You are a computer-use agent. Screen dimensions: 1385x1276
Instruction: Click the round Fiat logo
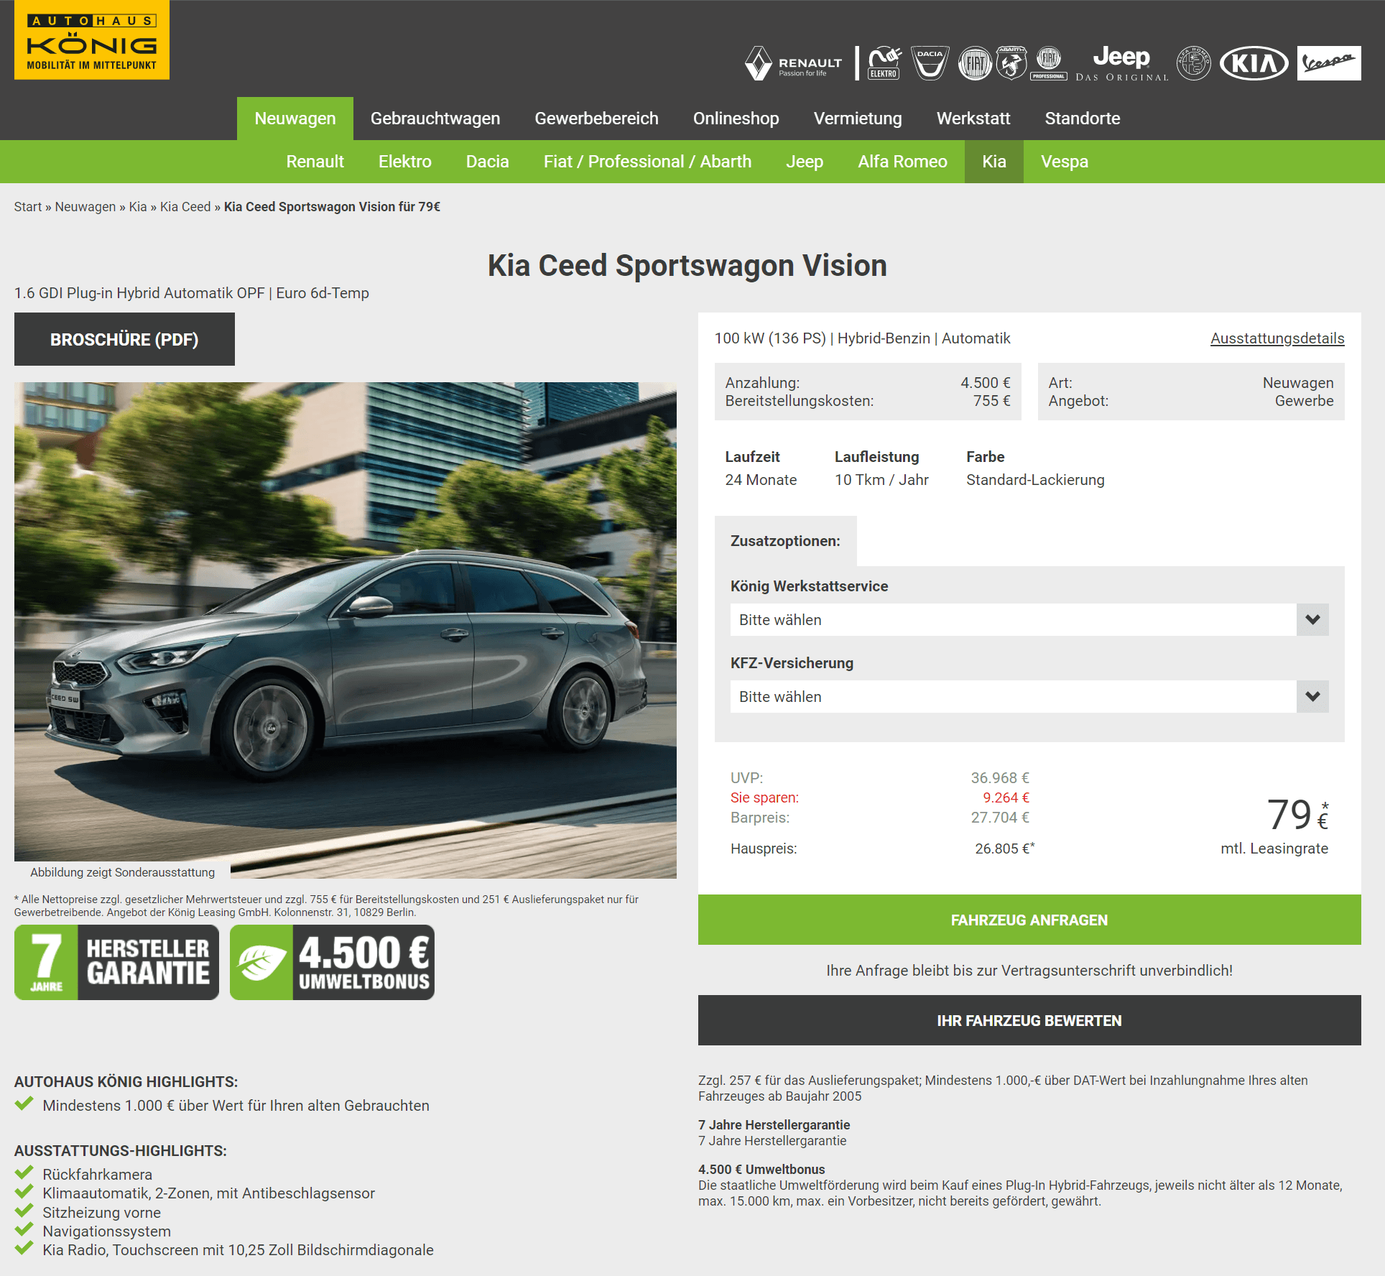(x=975, y=63)
